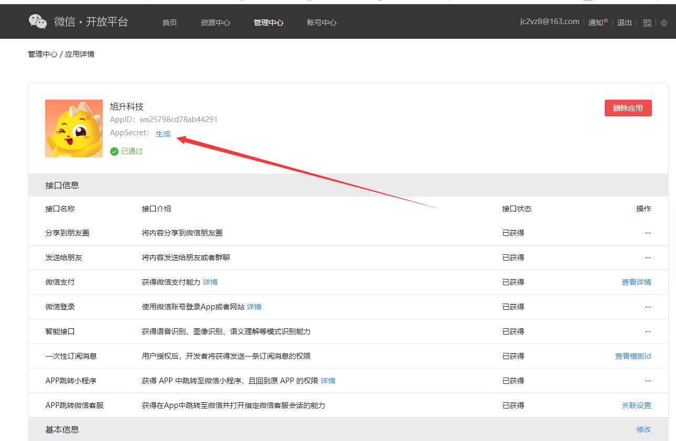Click the WeChat Open Platform logo icon
The image size is (676, 441).
pyautogui.click(x=38, y=21)
